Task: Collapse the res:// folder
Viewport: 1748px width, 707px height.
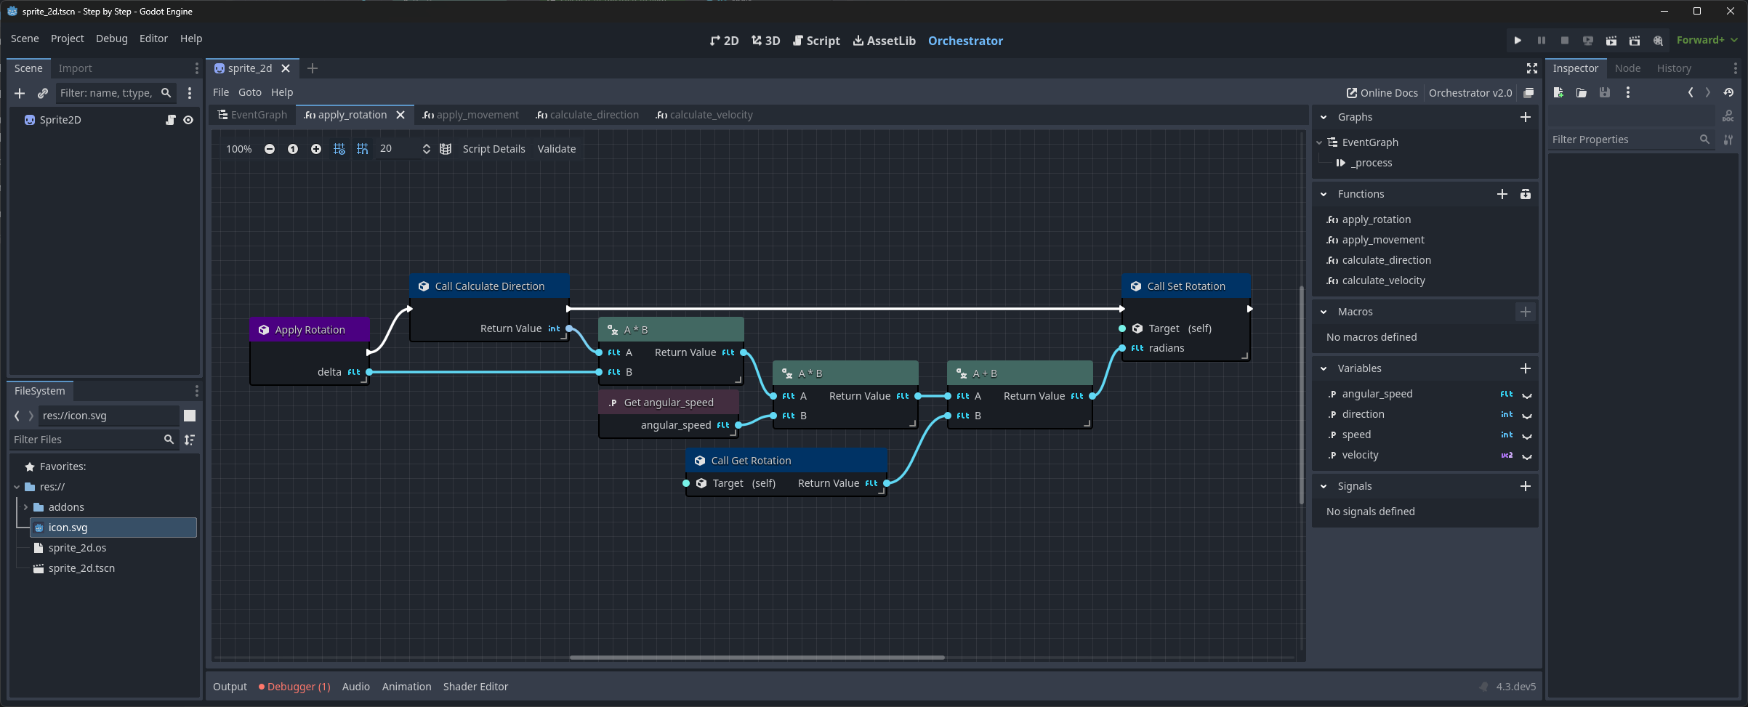Action: (x=17, y=487)
